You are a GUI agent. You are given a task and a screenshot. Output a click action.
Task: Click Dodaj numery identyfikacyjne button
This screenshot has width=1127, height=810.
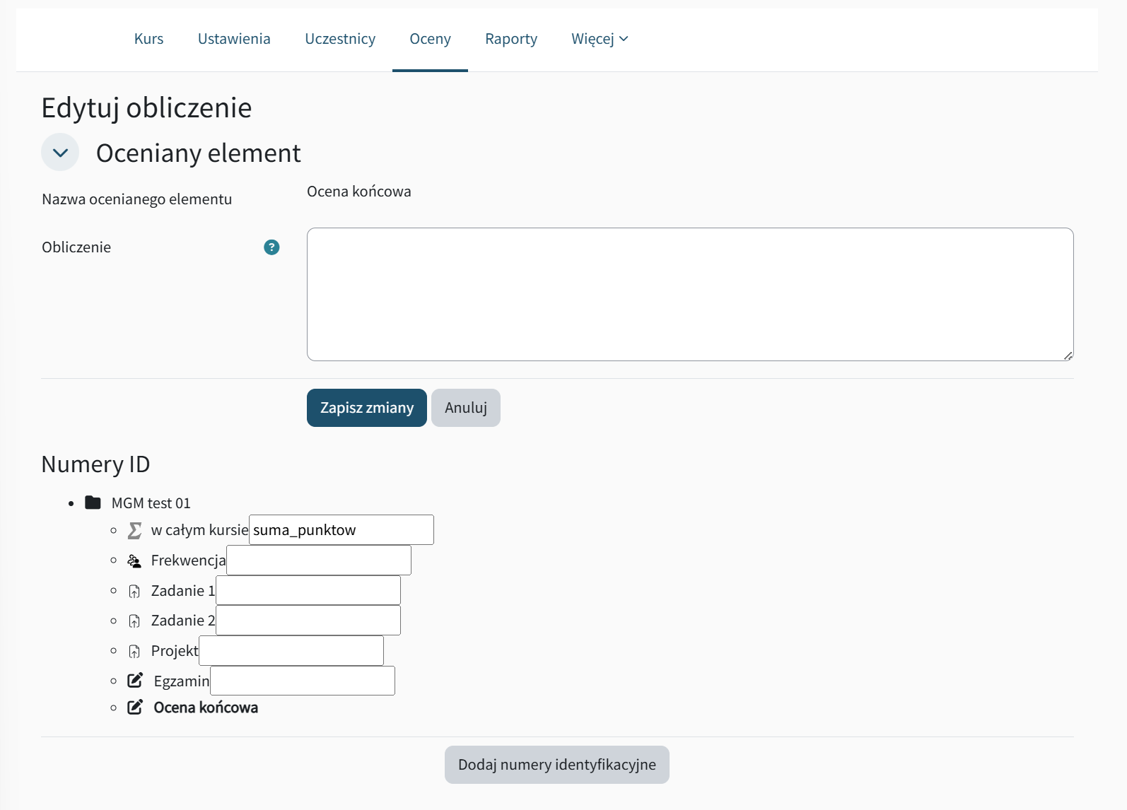[x=556, y=765]
